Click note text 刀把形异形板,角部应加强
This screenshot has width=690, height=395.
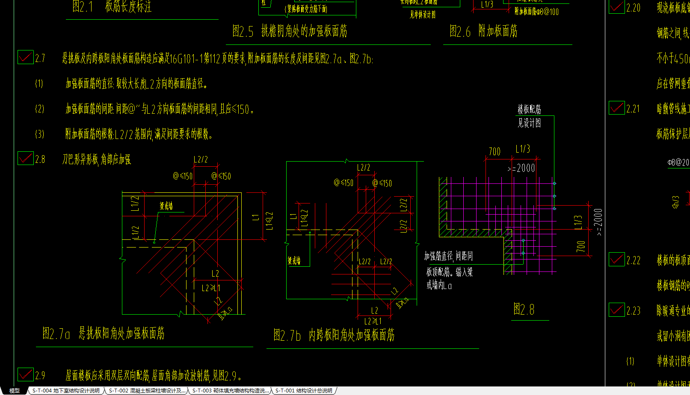click(x=97, y=159)
